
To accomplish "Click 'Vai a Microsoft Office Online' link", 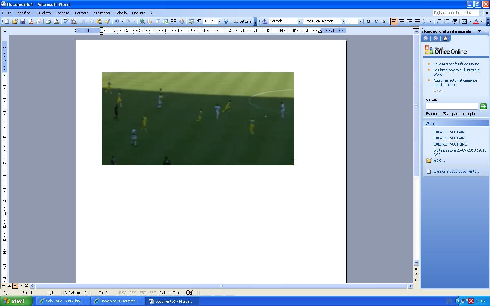I will [456, 64].
